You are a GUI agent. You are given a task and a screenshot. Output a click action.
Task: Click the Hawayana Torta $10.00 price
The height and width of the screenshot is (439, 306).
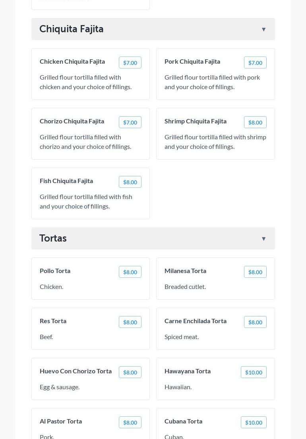point(254,373)
